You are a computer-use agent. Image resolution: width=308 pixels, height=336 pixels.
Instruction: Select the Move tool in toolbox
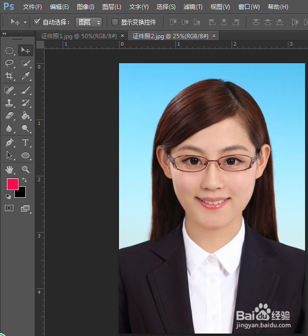(25, 50)
